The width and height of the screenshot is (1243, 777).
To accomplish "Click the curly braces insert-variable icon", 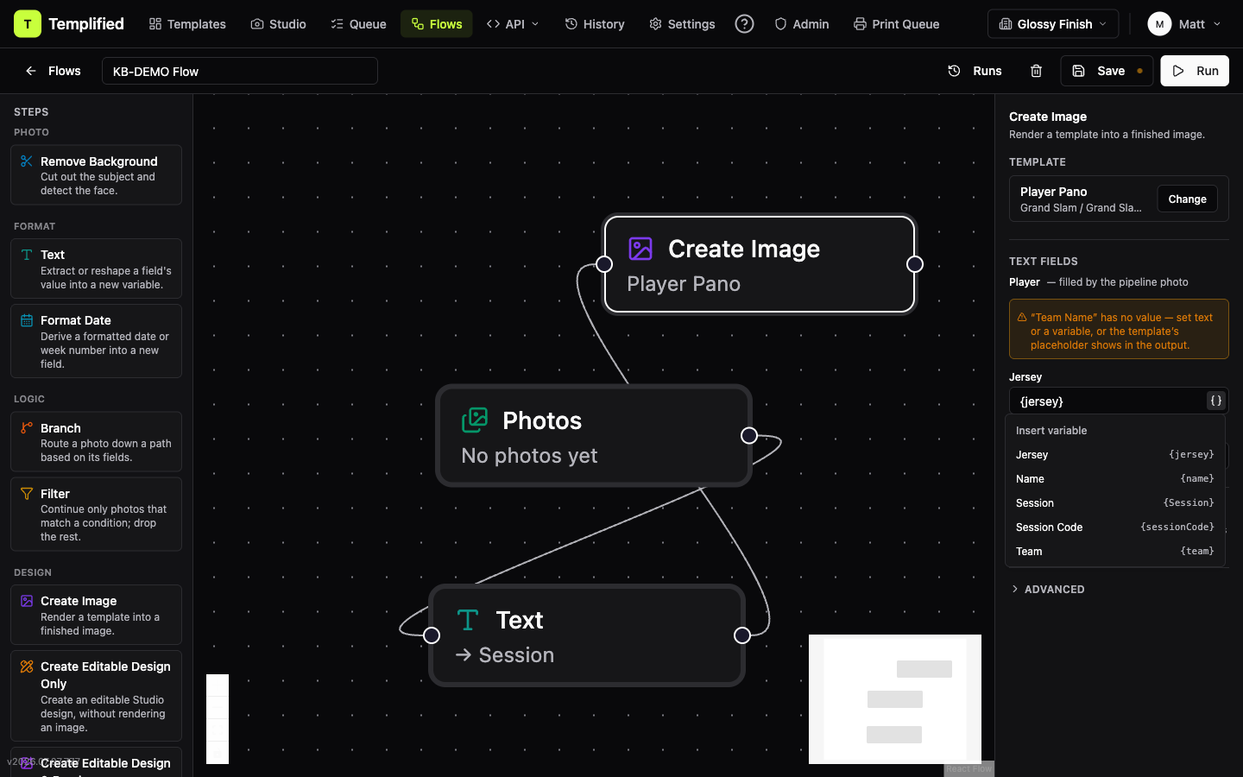I will point(1215,401).
